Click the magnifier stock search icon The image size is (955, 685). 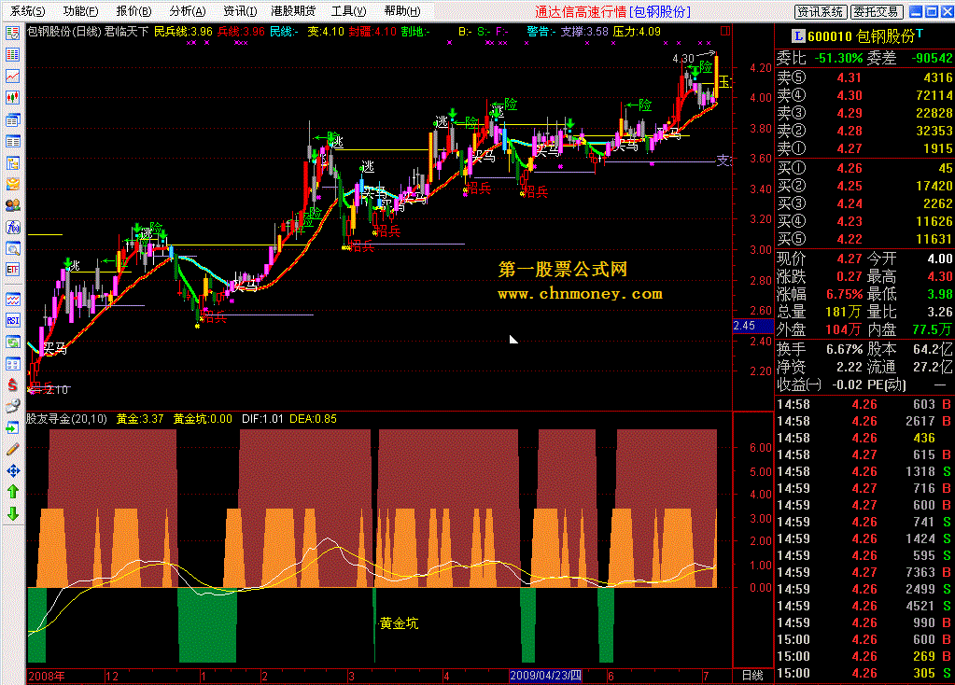click(13, 248)
